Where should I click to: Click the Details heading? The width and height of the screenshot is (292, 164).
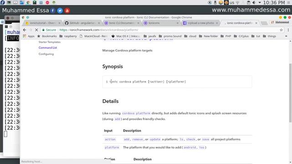(110, 101)
